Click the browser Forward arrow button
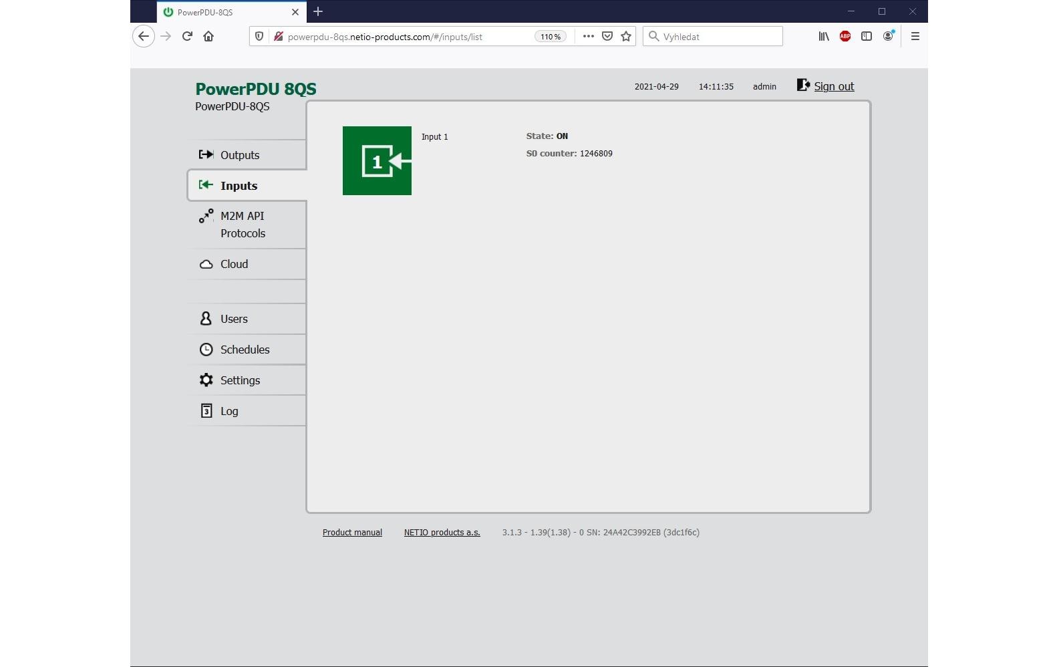 point(166,36)
